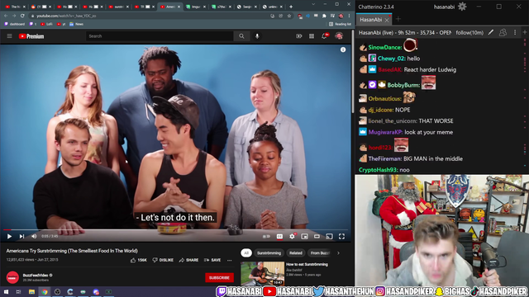Viewport: 529px width, 297px height.
Task: Click the DISLIKE button
Action: pos(163,260)
